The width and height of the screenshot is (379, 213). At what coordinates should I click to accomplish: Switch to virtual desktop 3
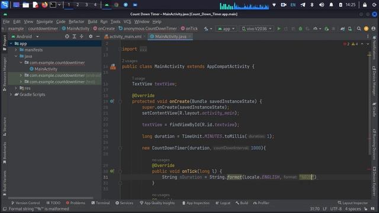coord(86,5)
